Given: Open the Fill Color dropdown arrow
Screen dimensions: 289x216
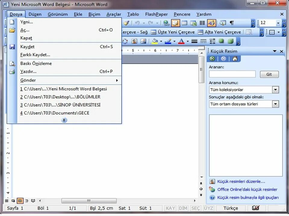Looking at the screenshot, I should pos(161,41).
